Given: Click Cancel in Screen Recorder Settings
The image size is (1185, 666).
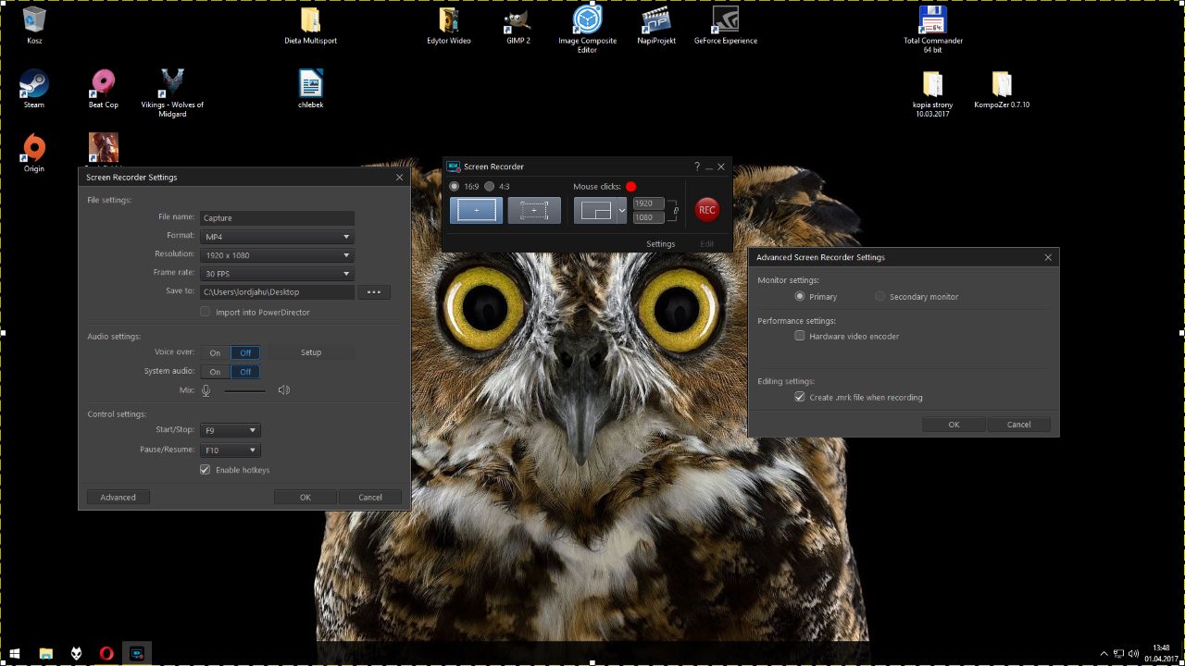Looking at the screenshot, I should 370,498.
